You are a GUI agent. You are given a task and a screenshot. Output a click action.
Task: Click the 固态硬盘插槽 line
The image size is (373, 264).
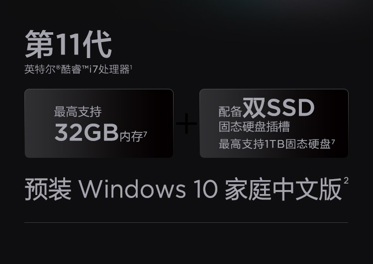click(x=254, y=127)
